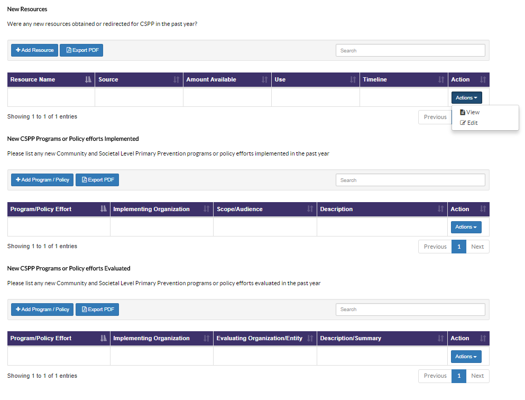Screen dimensions: 525x400
Task: Go to Next page in Implemented table
Action: tap(477, 247)
